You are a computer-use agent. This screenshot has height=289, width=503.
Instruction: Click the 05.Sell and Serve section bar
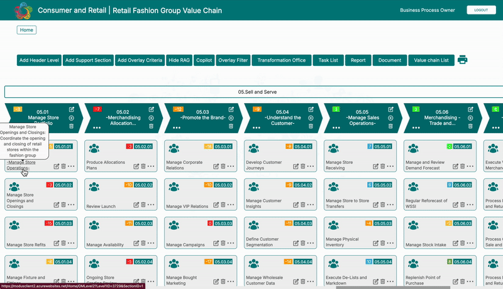[257, 92]
